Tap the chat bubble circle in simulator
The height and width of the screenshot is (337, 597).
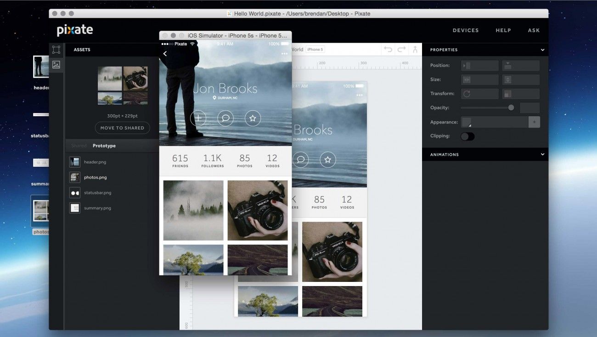click(225, 118)
